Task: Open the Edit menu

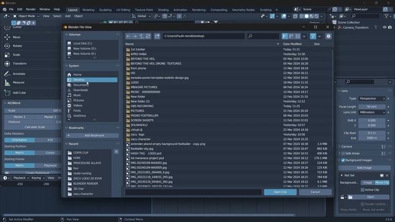Action: tap(20, 9)
